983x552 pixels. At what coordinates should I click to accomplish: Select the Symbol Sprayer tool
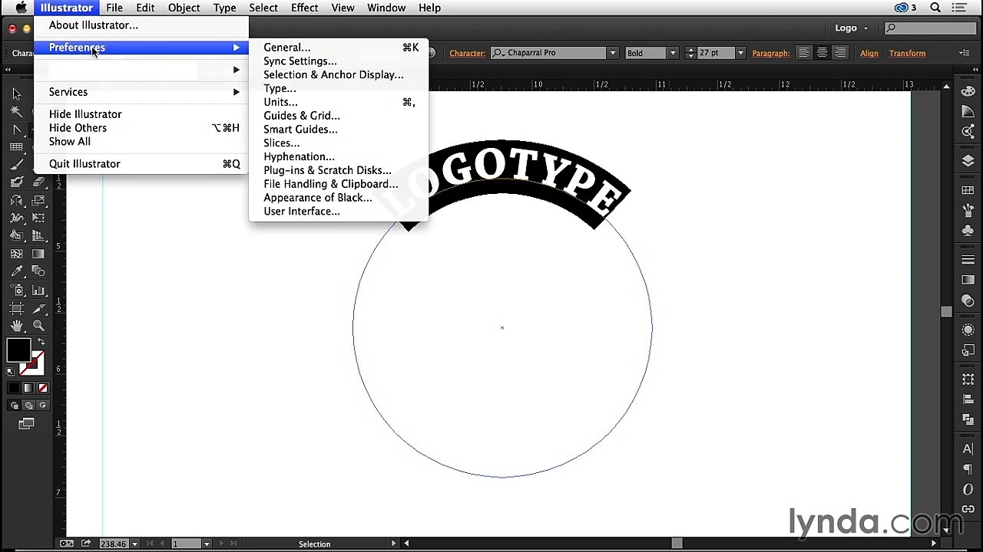tap(17, 290)
